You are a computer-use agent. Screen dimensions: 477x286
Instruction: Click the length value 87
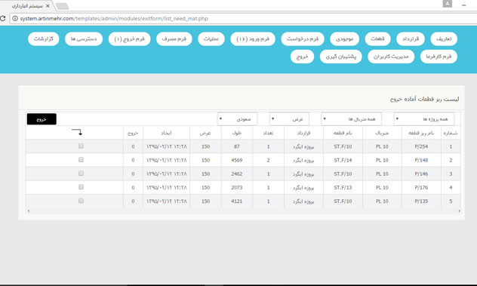237,146
